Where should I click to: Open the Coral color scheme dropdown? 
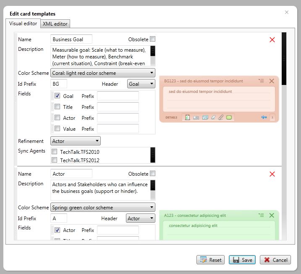click(103, 73)
